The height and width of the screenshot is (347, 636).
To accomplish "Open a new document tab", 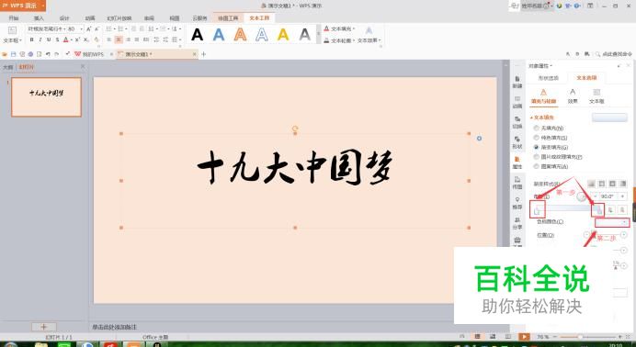I will [204, 54].
